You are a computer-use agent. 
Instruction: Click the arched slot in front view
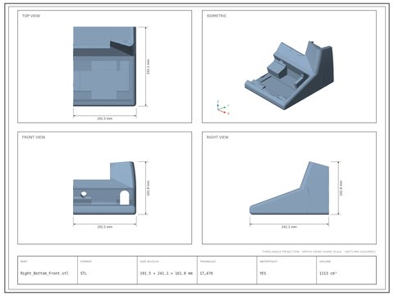[125, 197]
